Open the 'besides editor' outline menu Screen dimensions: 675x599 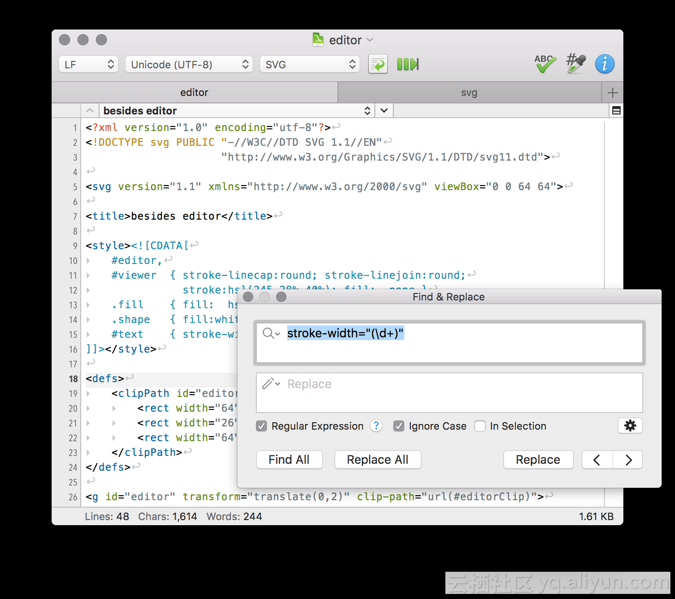pos(237,110)
